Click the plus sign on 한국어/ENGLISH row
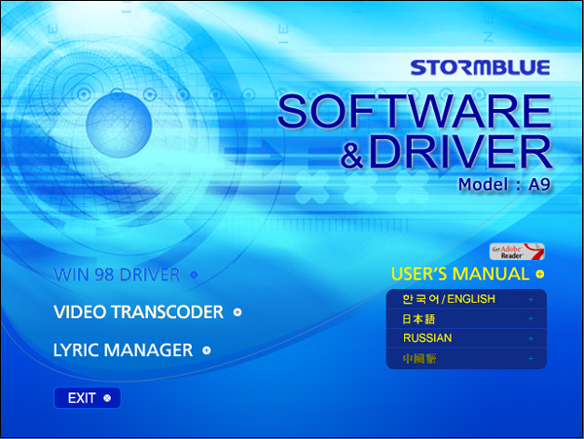The image size is (584, 439). pyautogui.click(x=530, y=299)
